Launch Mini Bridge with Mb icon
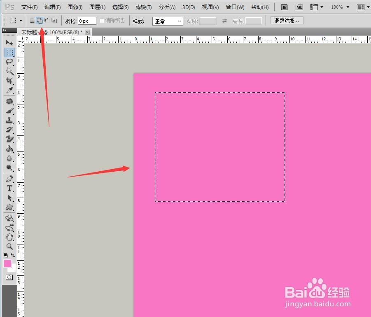The image size is (371, 317). click(x=299, y=7)
